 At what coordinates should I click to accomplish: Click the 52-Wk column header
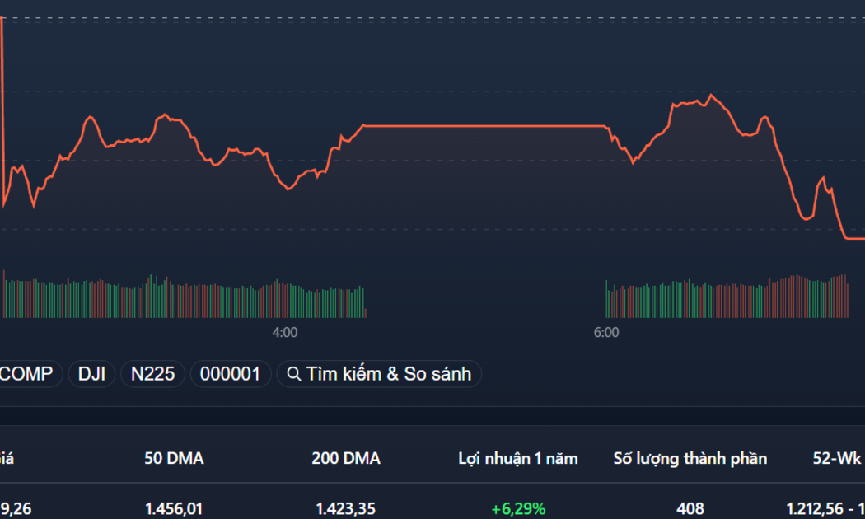[x=839, y=458]
